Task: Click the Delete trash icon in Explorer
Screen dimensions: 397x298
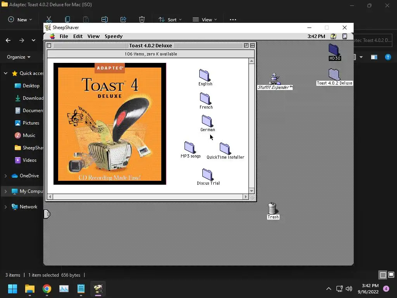Action: (x=142, y=19)
